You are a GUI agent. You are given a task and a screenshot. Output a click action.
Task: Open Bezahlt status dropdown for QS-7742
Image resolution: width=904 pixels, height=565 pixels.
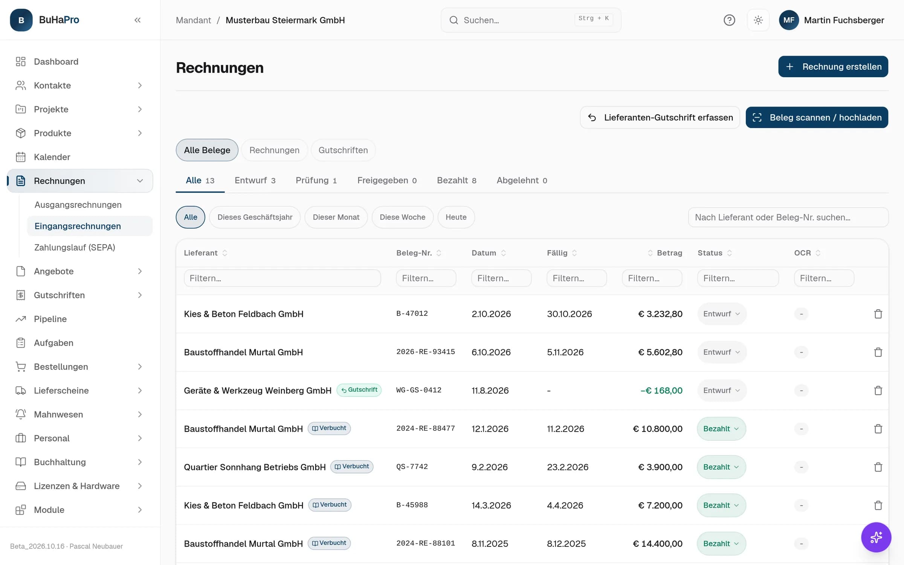(x=721, y=467)
